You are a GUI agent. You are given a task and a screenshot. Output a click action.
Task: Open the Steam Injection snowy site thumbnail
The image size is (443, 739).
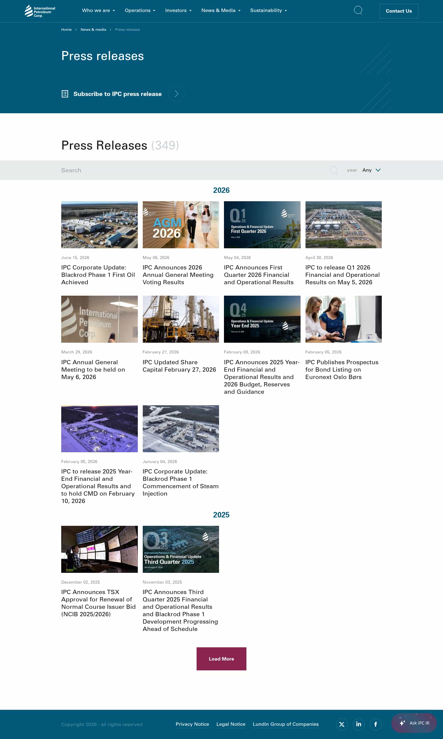(181, 429)
